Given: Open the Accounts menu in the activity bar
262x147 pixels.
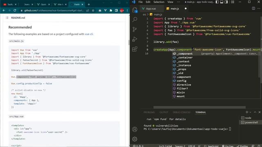Looking at the screenshot, I should [135, 129].
